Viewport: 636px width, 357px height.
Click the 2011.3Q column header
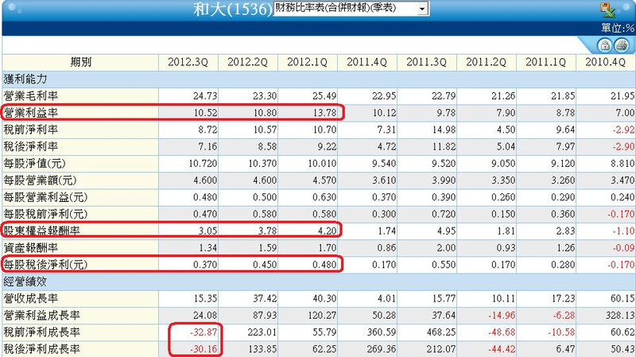pos(427,62)
